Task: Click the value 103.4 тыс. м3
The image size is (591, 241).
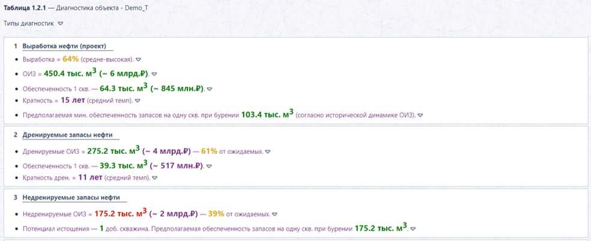Action: 267,114
